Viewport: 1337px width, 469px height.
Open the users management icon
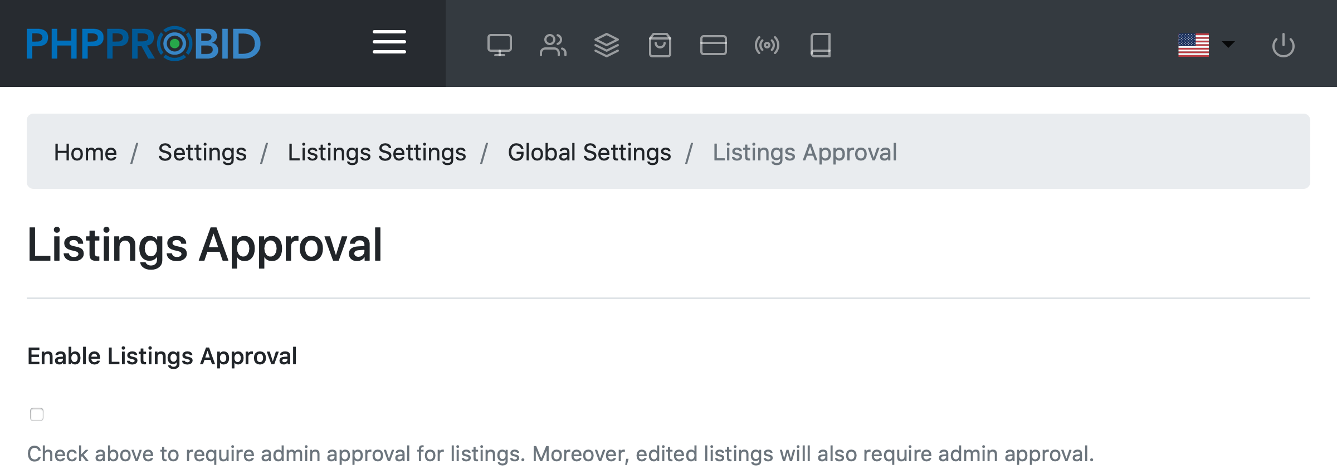pyautogui.click(x=553, y=45)
